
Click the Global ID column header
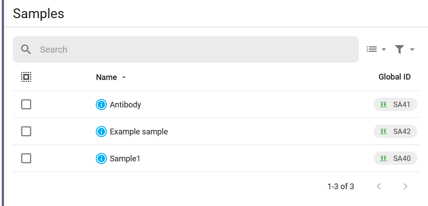(x=394, y=77)
